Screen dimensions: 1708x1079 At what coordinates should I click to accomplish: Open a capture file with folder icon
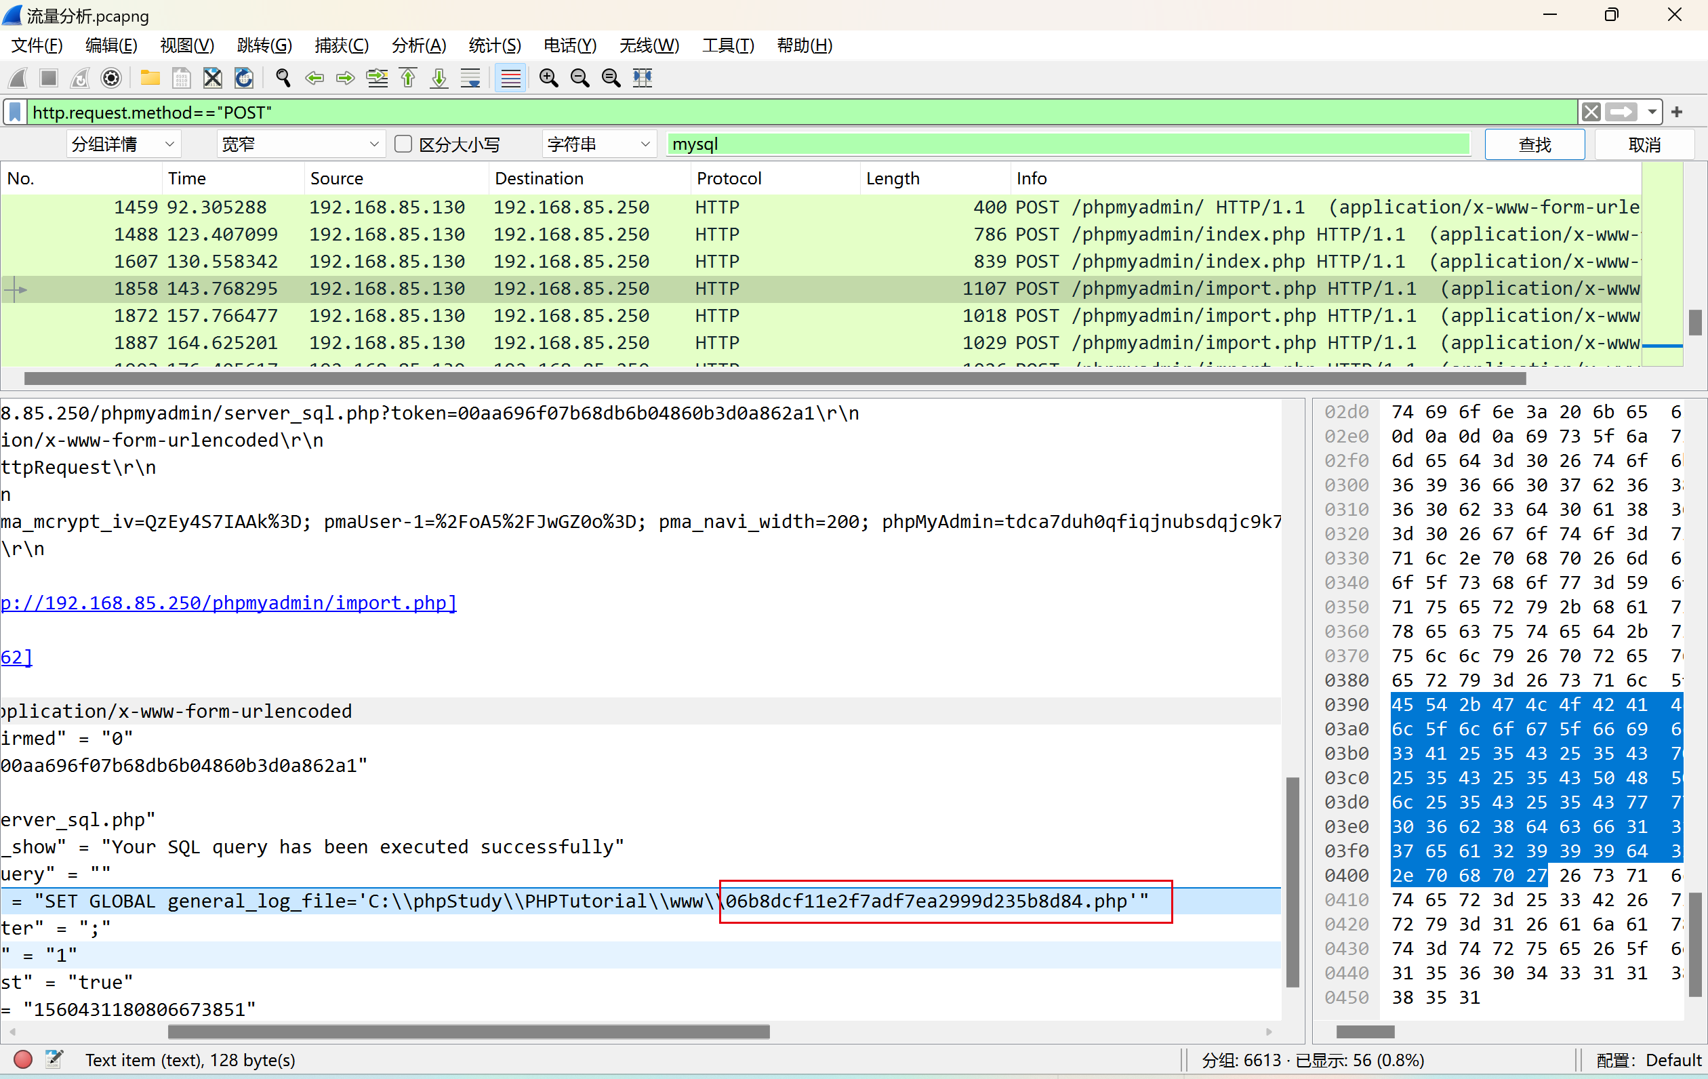click(150, 77)
